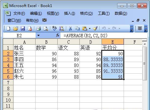
Task: Click the Center alignment icon
Action: (x=140, y=28)
